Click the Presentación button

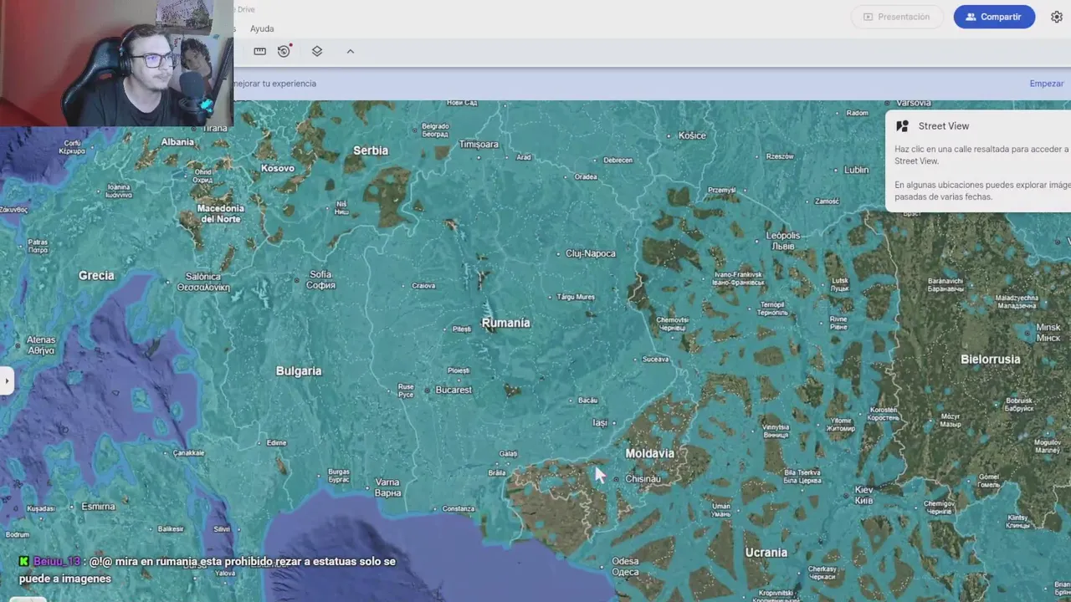pos(897,17)
